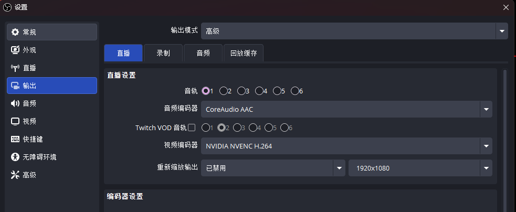Switch to the 录制 recording tab
Viewport: 516px width, 212px height.
(163, 53)
